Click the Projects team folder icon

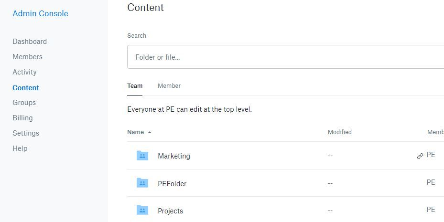click(142, 210)
